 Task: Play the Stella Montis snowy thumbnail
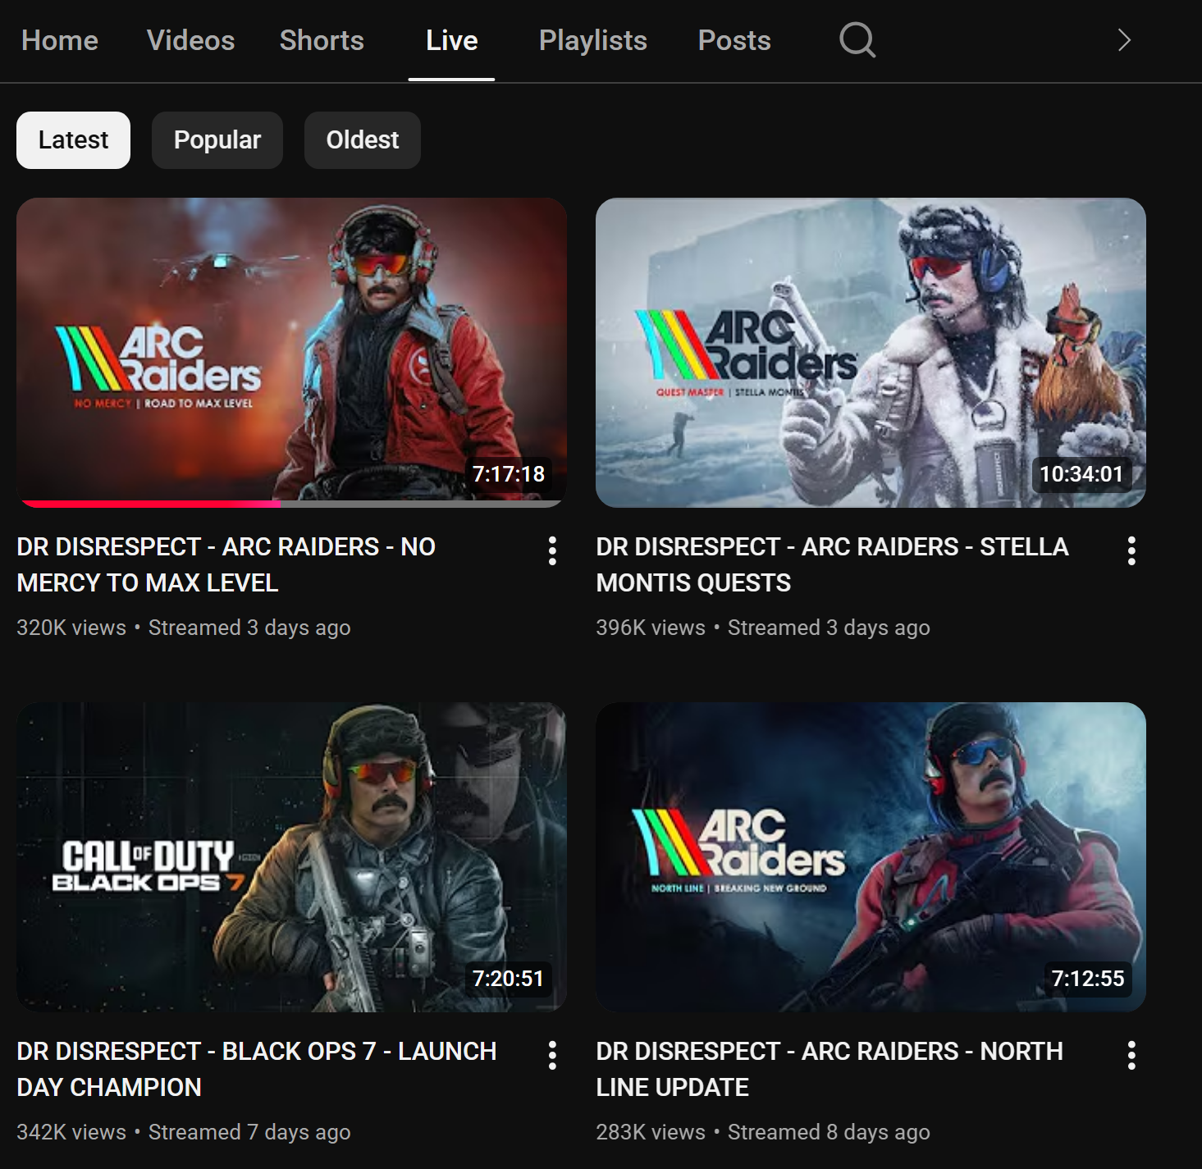[x=871, y=353]
